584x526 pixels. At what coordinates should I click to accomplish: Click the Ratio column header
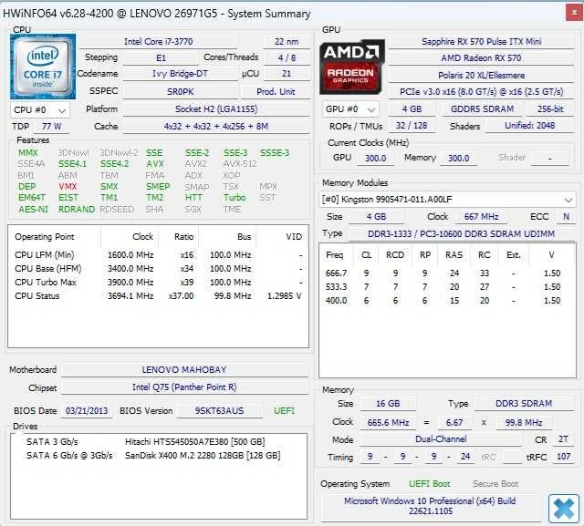(183, 237)
